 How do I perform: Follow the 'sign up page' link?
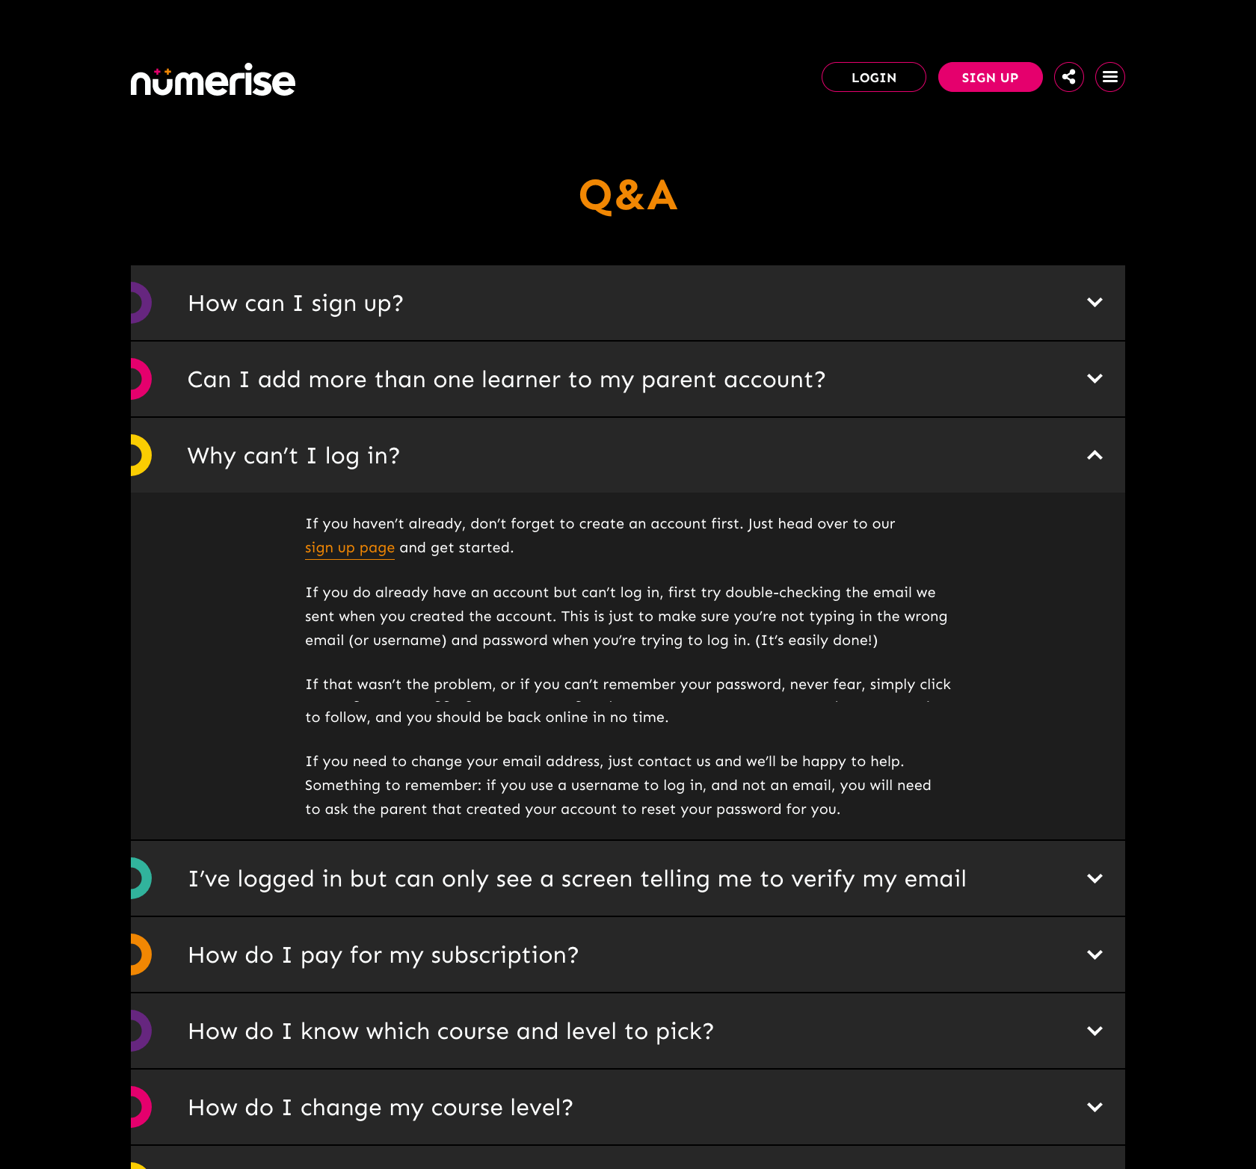[349, 548]
